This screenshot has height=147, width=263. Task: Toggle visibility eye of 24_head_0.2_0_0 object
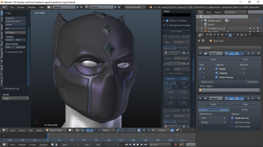point(250,28)
